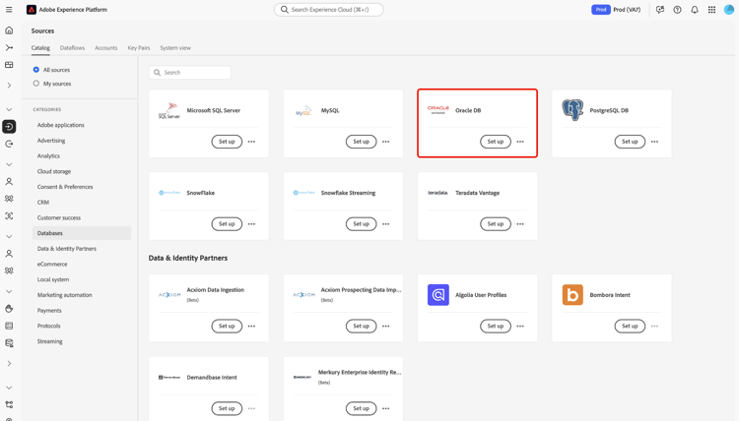Image resolution: width=739 pixels, height=421 pixels.
Task: Select the Consent & Preferences category
Action: point(65,187)
